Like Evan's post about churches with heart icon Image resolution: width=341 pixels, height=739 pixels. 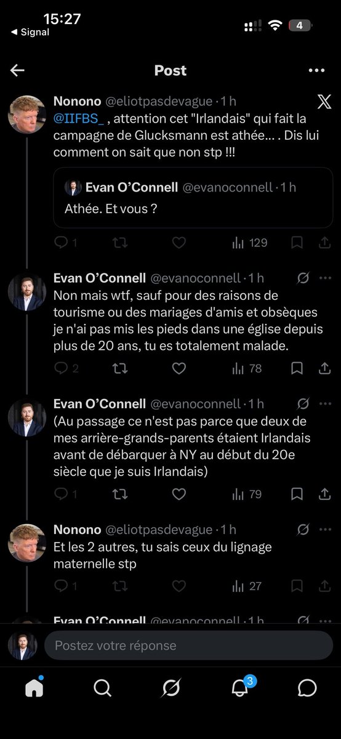(x=179, y=368)
